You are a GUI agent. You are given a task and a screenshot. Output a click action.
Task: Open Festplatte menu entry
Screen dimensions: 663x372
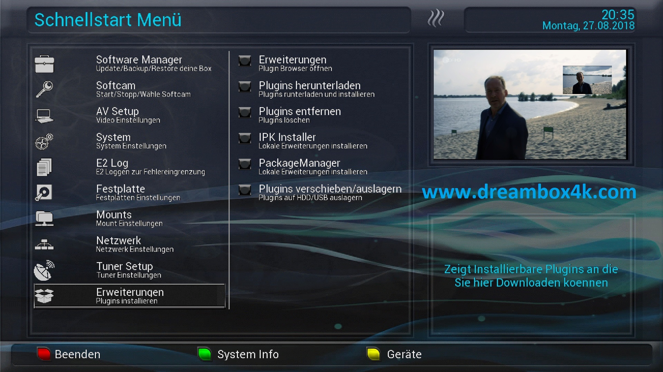129,193
